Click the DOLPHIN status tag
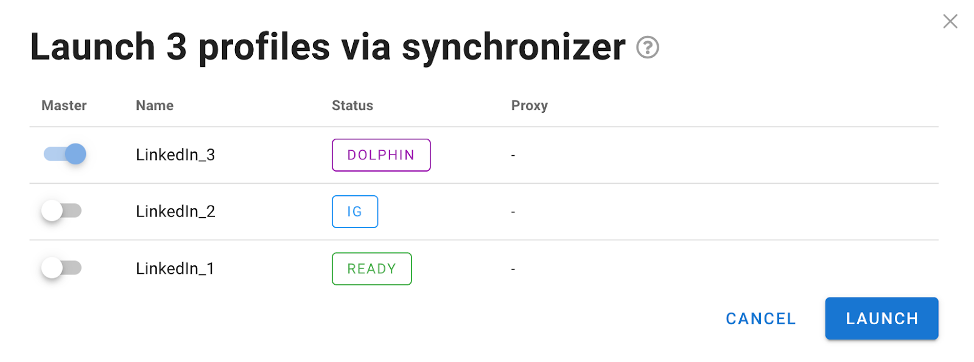974x362 pixels. point(381,155)
